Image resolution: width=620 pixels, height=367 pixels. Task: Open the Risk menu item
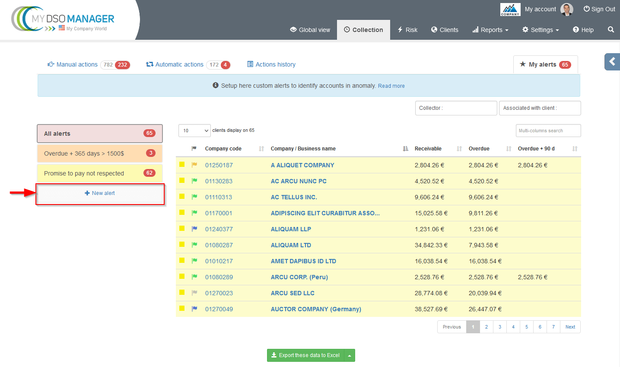407,30
